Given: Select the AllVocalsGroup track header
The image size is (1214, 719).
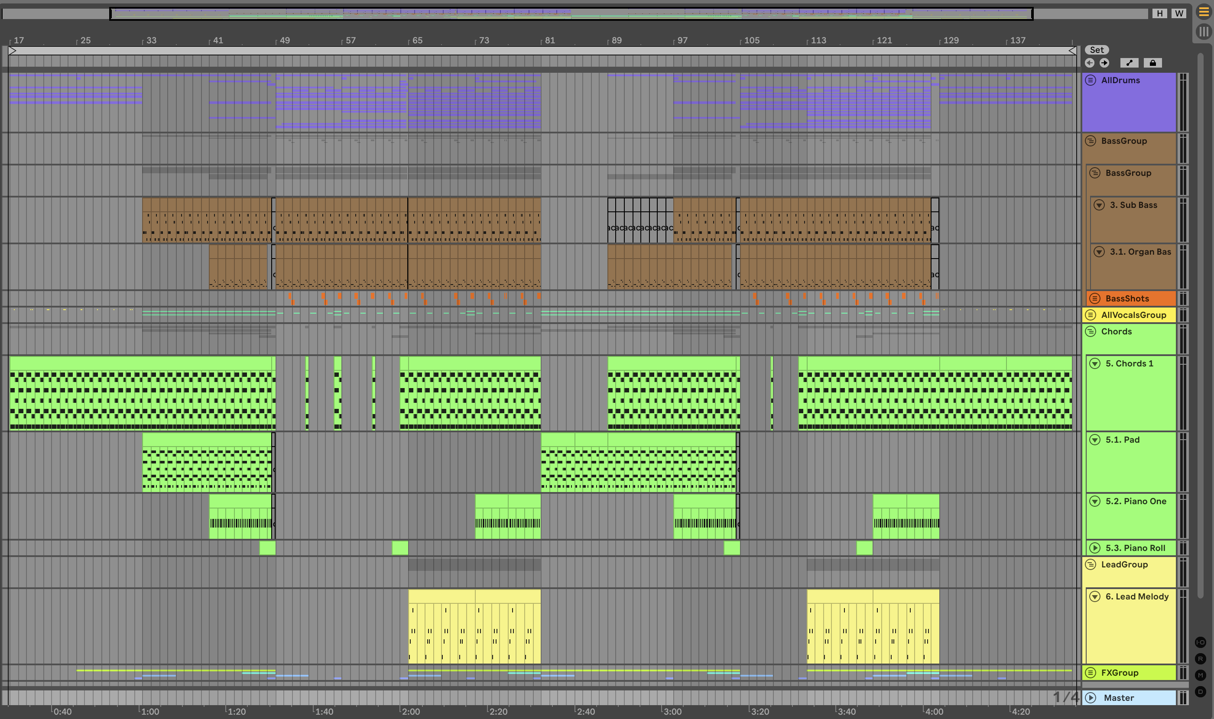Looking at the screenshot, I should (1133, 315).
